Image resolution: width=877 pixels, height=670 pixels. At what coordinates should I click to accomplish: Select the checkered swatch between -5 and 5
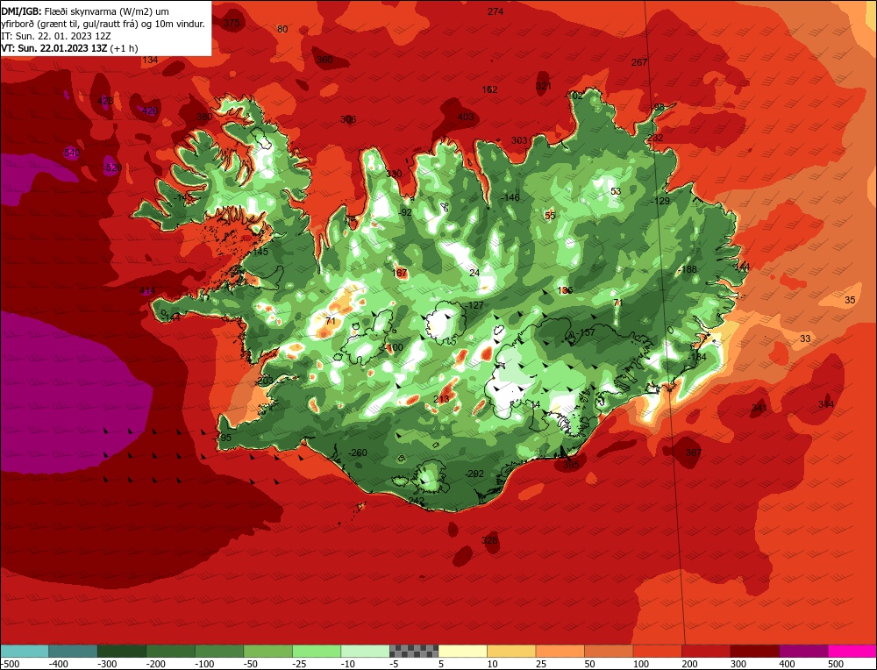[414, 651]
